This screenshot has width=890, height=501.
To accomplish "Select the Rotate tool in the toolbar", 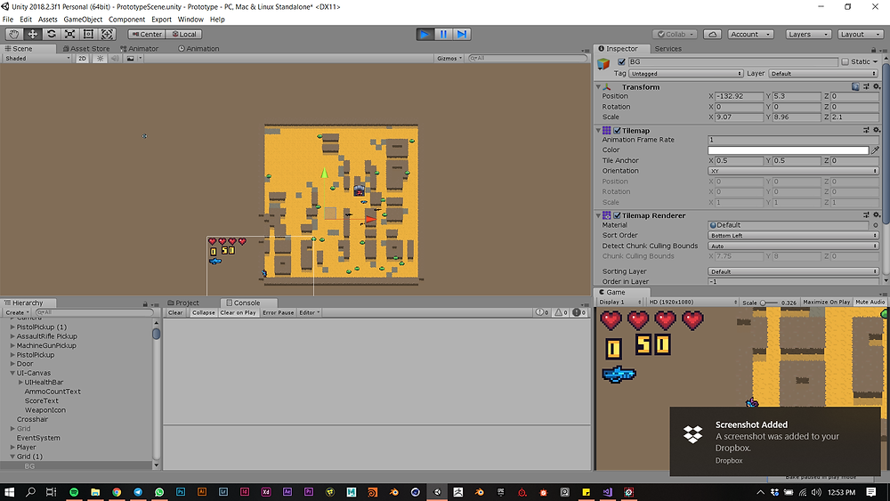I will (51, 34).
